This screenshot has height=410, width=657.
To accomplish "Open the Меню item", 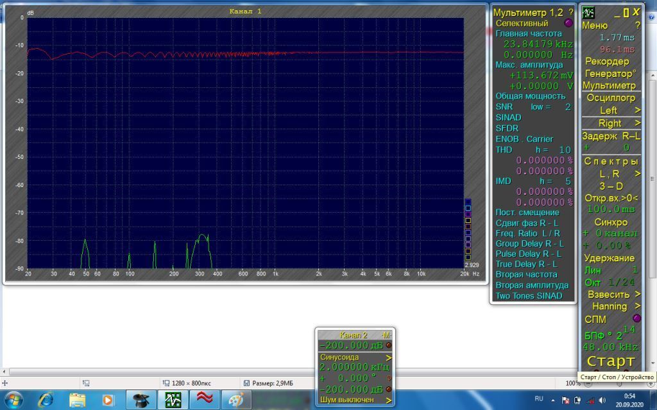I will [x=594, y=26].
